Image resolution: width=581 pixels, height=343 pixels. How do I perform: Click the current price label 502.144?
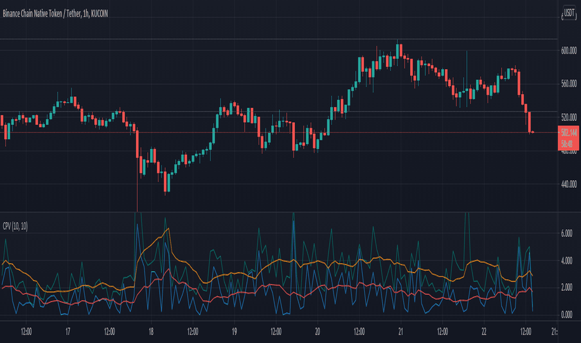coord(569,132)
